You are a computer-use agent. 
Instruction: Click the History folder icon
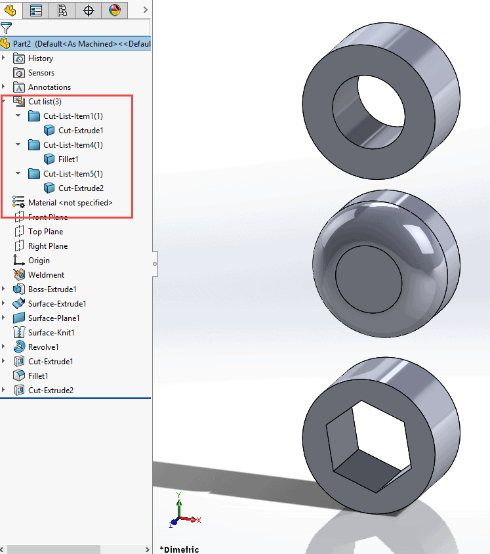pyautogui.click(x=19, y=58)
